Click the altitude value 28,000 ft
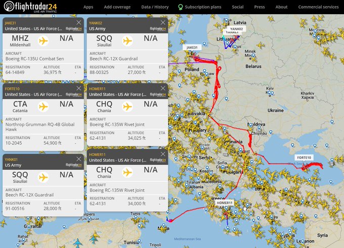The width and height of the screenshot is (344, 248). pos(52,208)
